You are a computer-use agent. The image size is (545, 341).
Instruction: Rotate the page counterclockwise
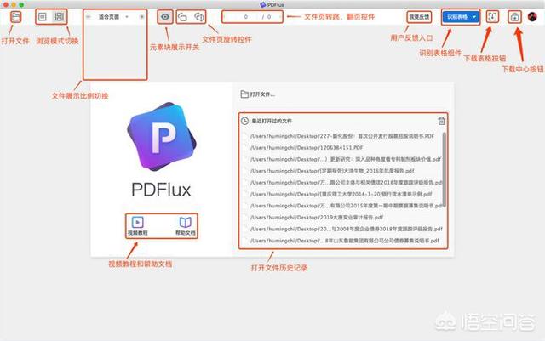182,17
